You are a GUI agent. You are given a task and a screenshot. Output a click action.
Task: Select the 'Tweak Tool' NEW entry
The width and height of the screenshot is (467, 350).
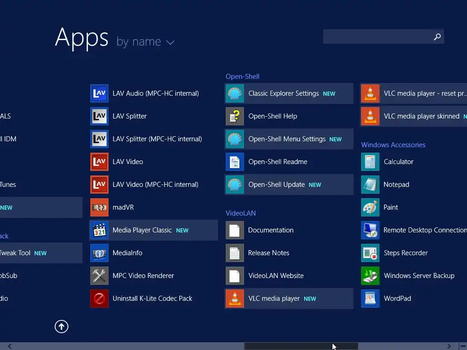(41, 253)
